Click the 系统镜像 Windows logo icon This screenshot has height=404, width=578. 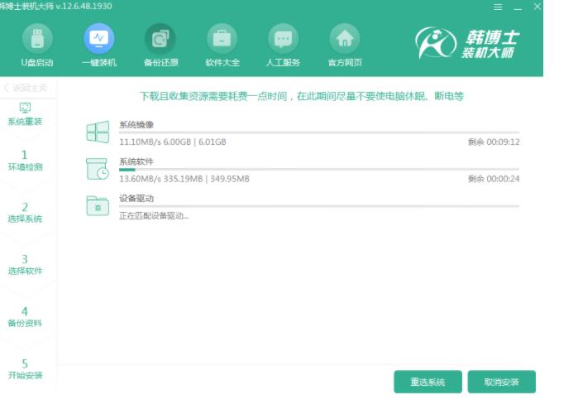click(x=98, y=132)
